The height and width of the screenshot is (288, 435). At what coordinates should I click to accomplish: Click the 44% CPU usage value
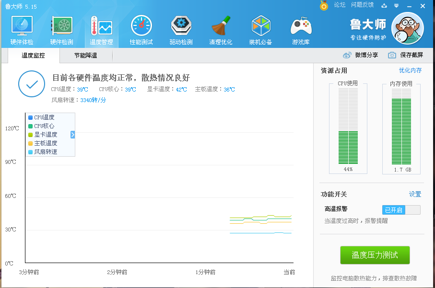point(348,169)
